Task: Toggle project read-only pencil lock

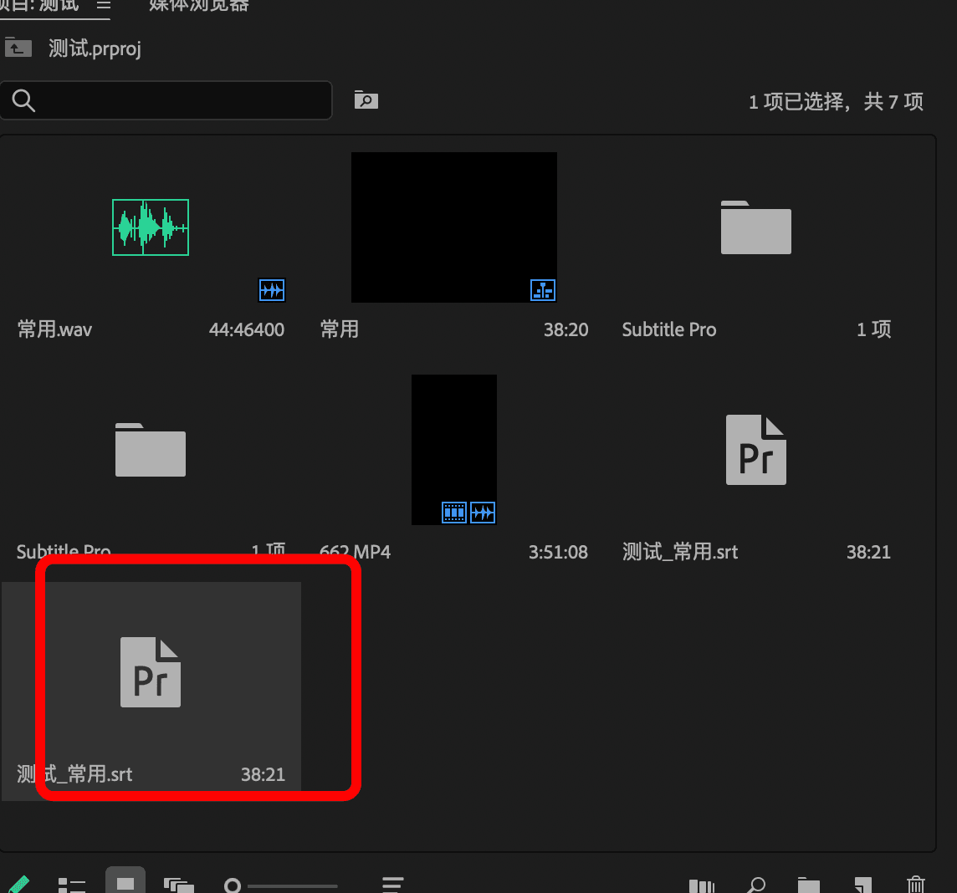Action: click(x=18, y=885)
